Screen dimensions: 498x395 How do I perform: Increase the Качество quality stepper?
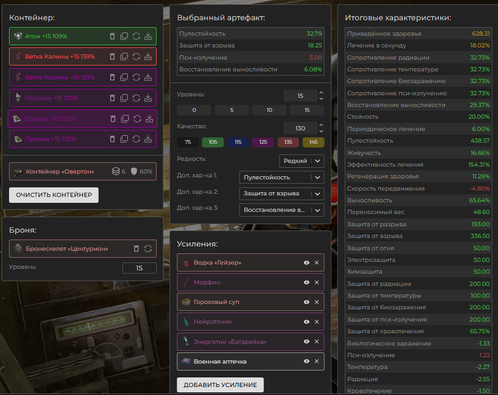[x=321, y=126]
